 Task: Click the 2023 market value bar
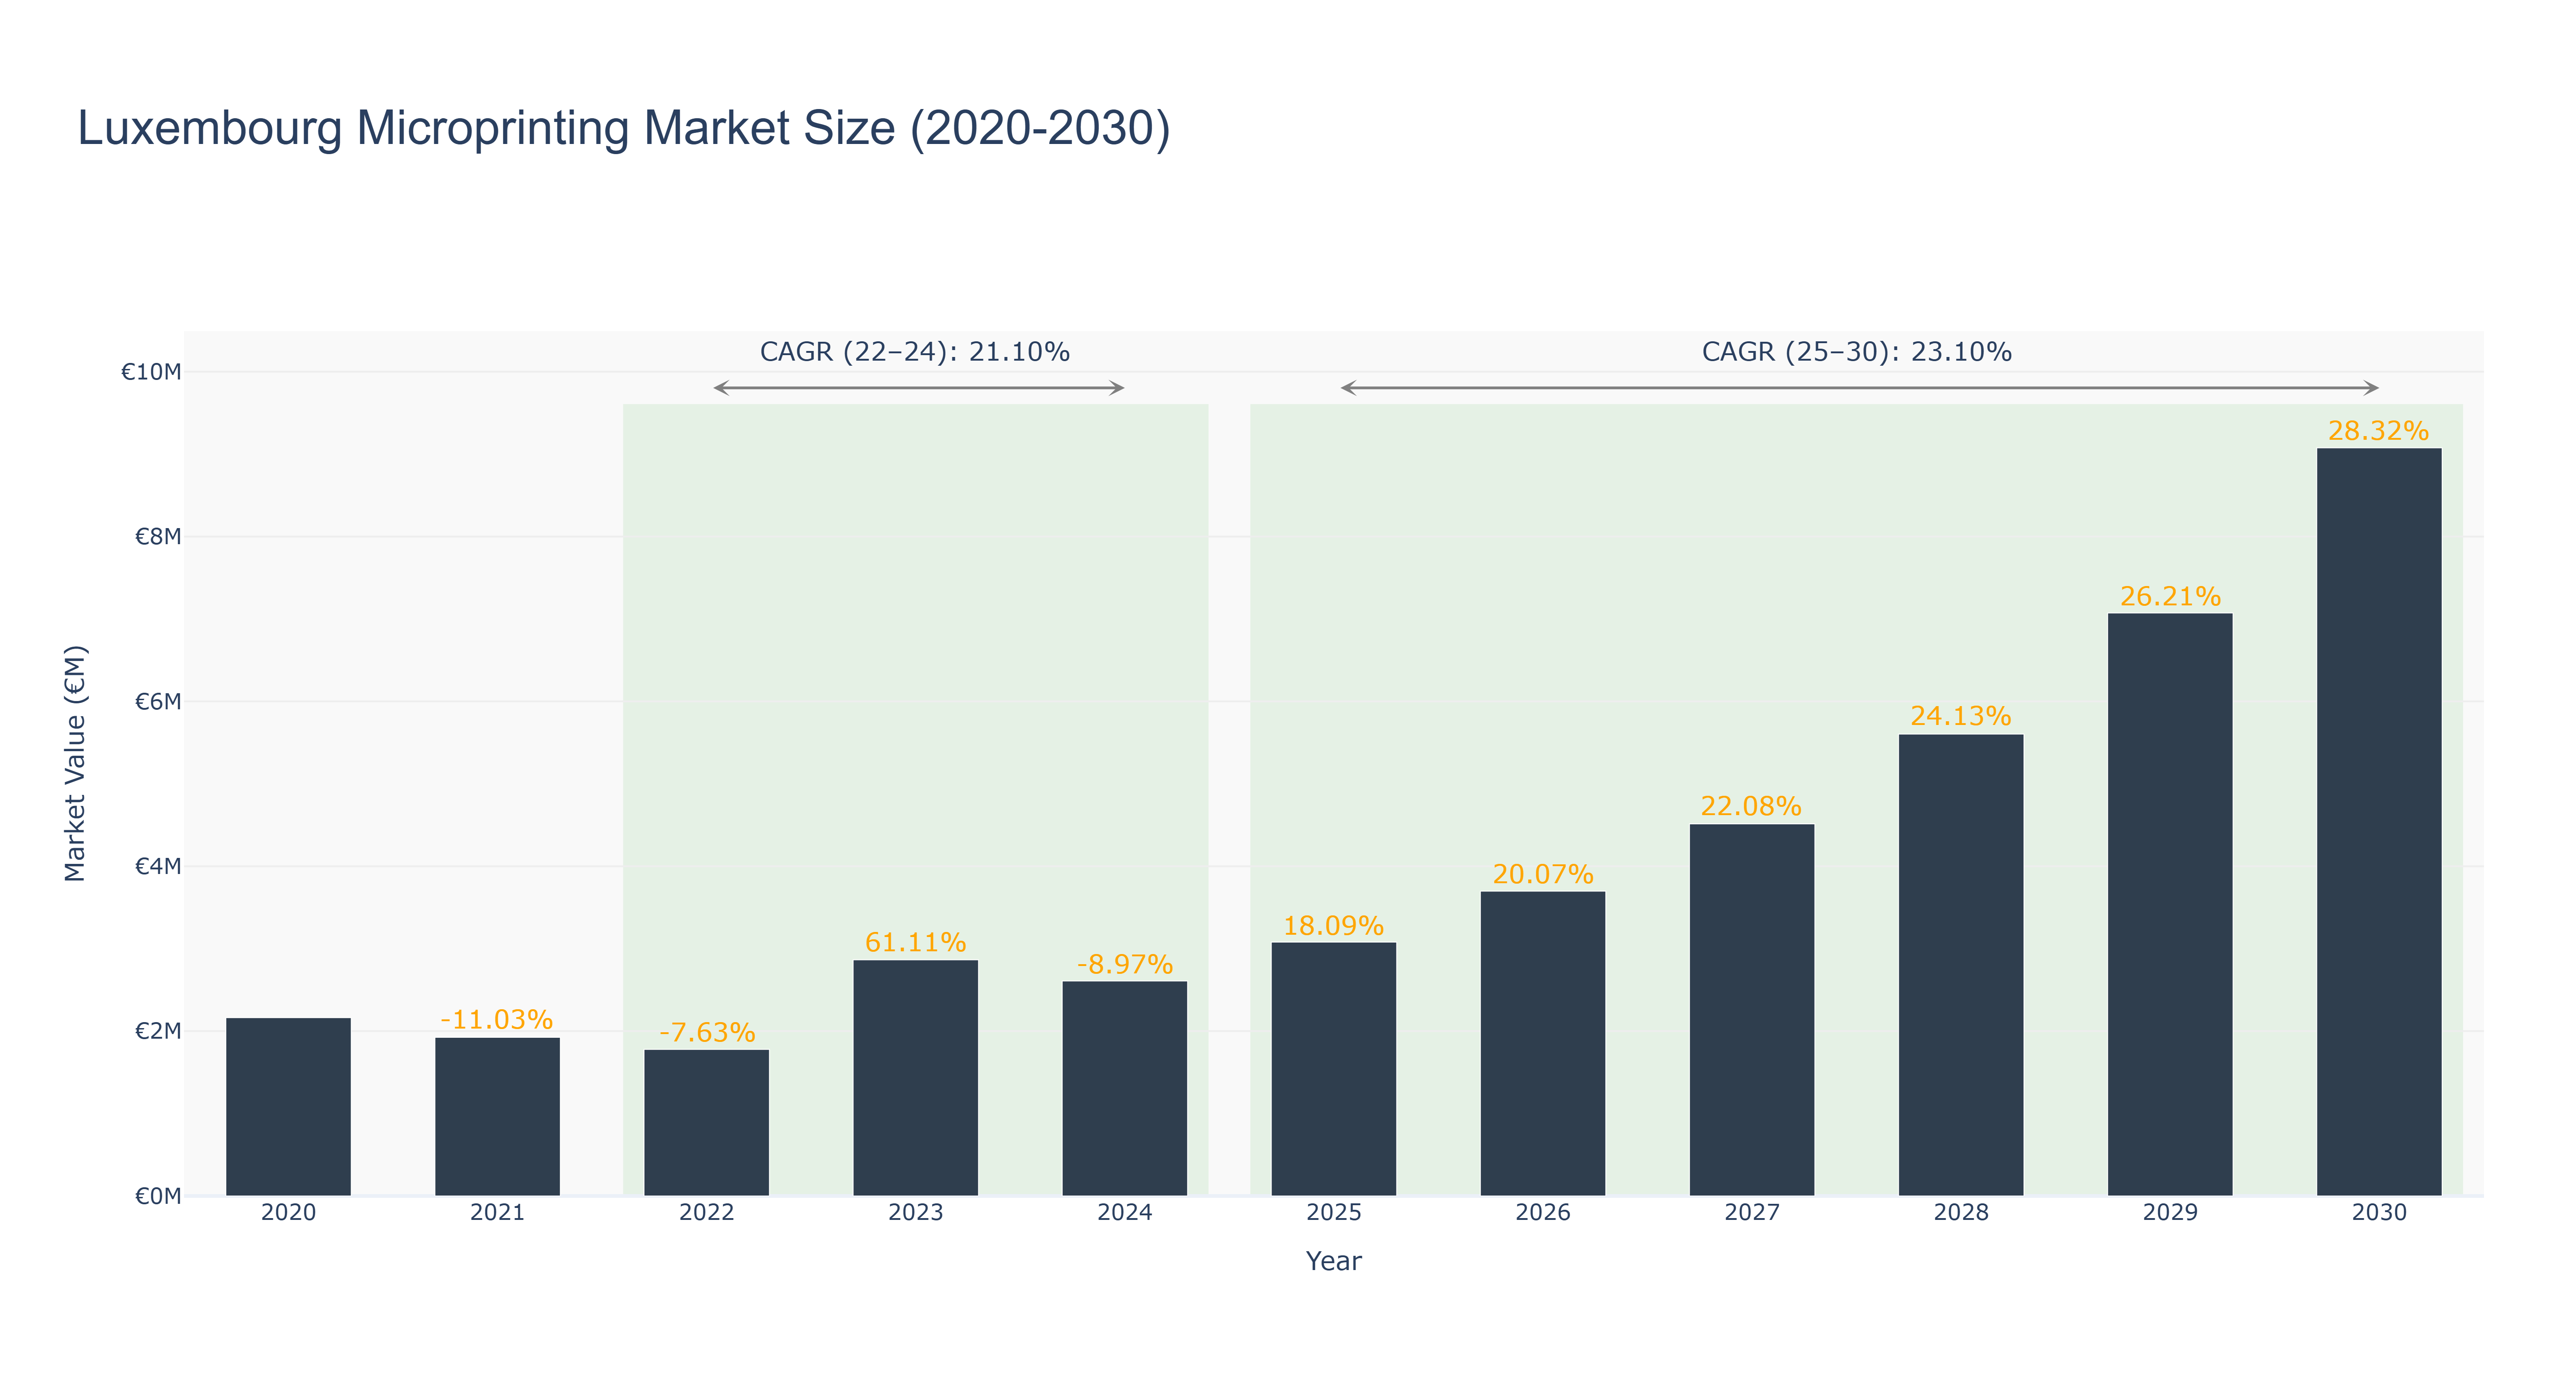(x=915, y=1078)
